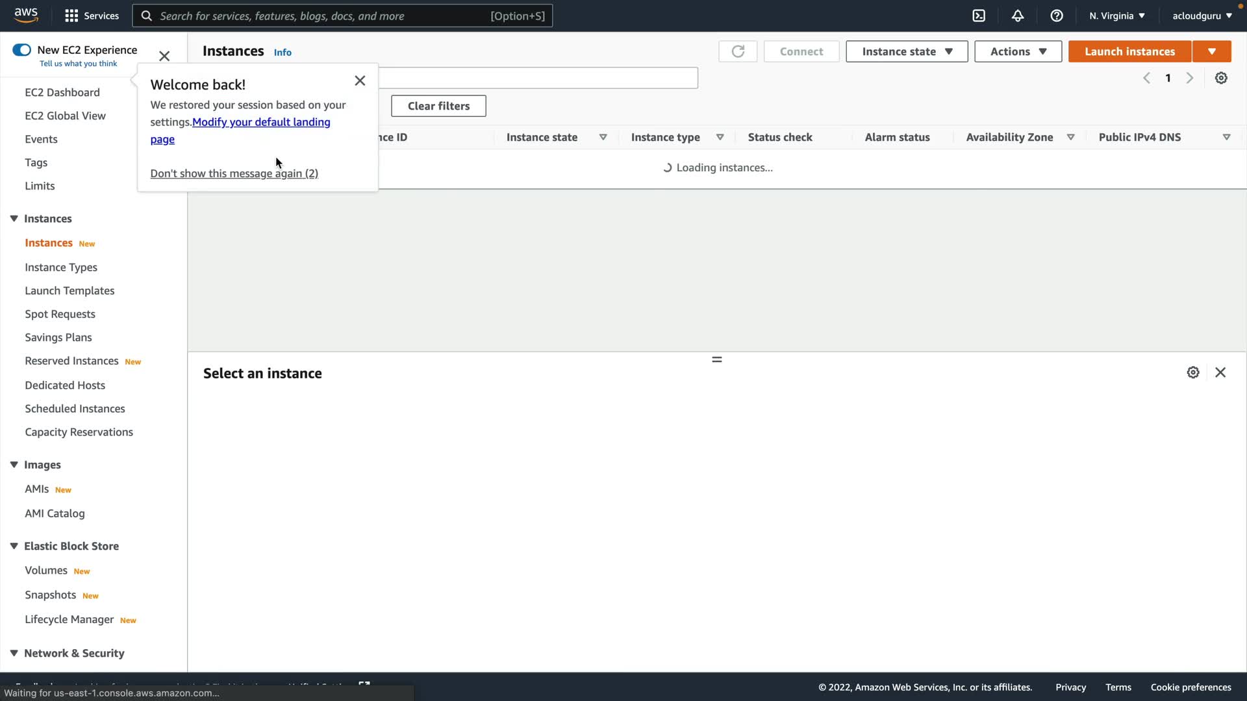Screen dimensions: 1247x701
Task: Open the help question mark icon
Action: [1057, 16]
